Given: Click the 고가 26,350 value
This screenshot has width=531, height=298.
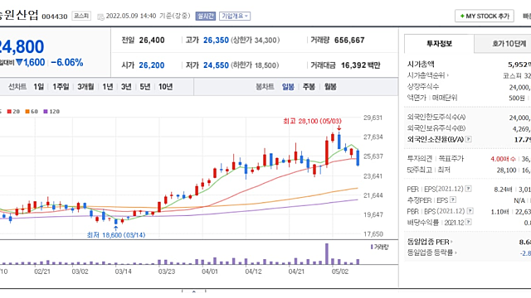Looking at the screenshot, I should [216, 41].
